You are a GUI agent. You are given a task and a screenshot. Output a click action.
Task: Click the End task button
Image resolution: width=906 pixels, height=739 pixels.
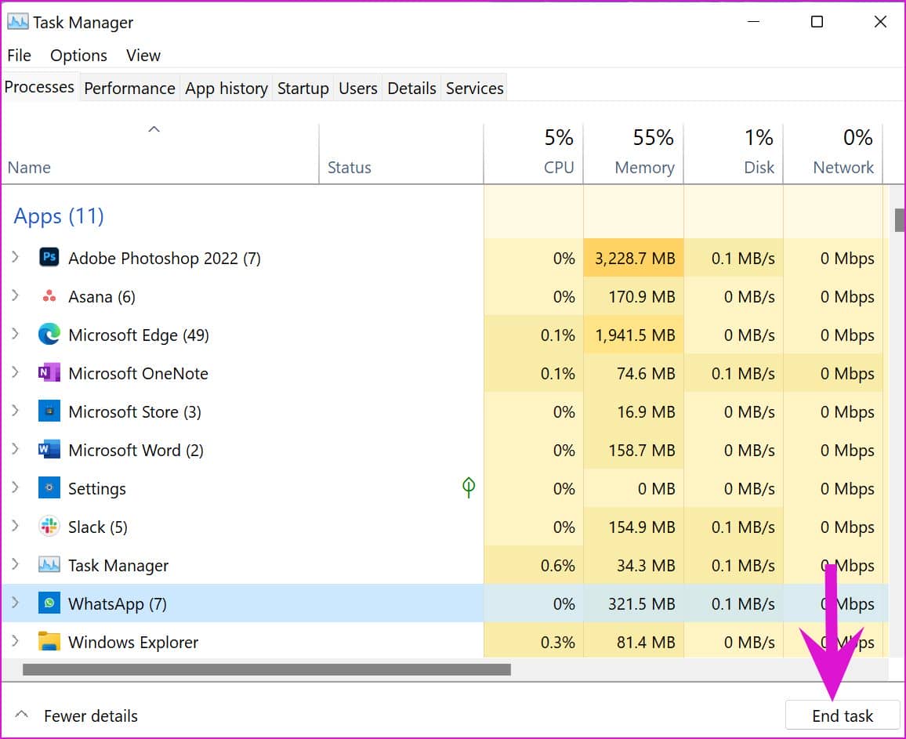coord(843,715)
